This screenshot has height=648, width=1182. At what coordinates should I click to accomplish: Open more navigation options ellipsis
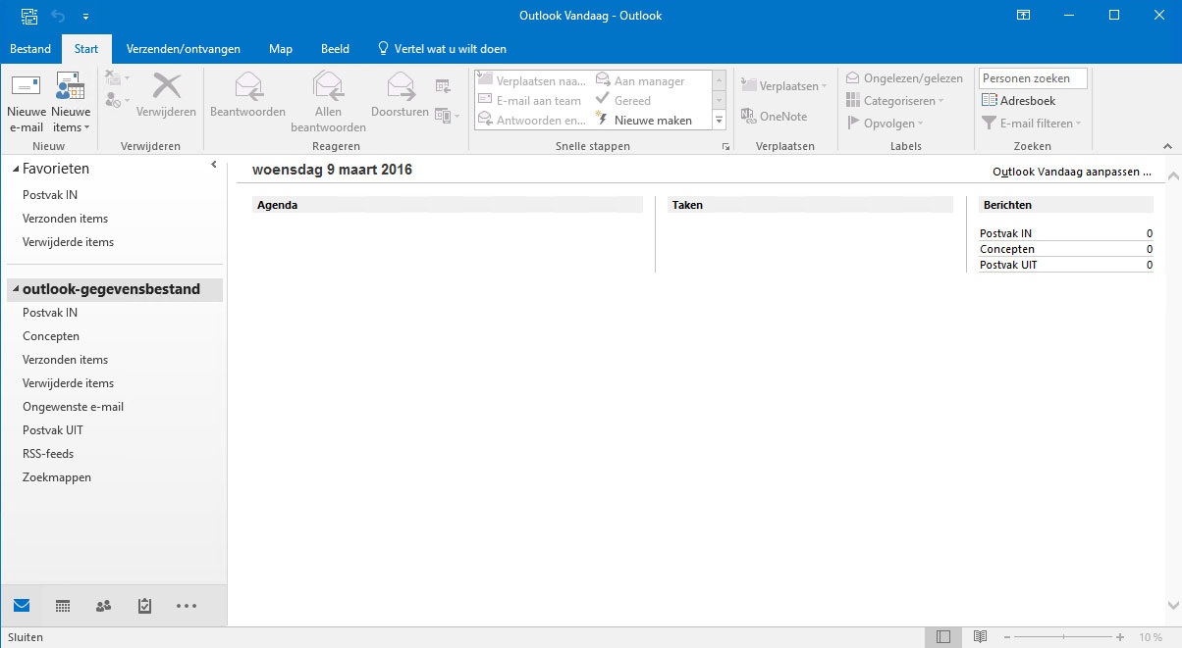pos(187,606)
